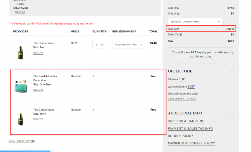Screen dimensions: 251x152
Task: Remove The Small Miracles Collection sample
Action: click(x=38, y=90)
